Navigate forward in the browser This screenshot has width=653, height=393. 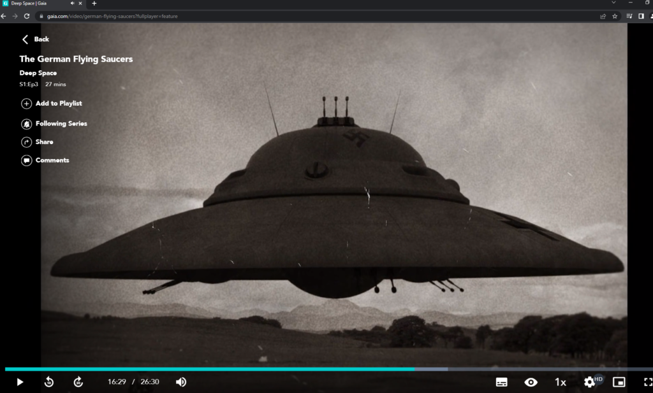tap(15, 16)
